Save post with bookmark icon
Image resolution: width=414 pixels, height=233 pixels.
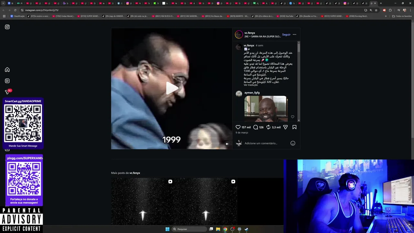click(x=294, y=127)
